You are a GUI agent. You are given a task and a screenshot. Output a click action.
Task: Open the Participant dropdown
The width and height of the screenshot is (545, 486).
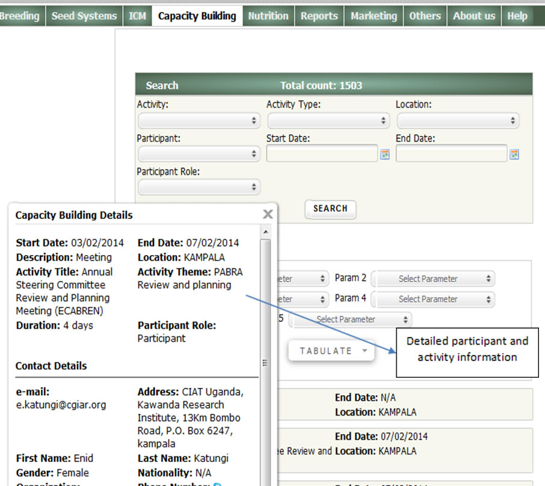point(199,155)
